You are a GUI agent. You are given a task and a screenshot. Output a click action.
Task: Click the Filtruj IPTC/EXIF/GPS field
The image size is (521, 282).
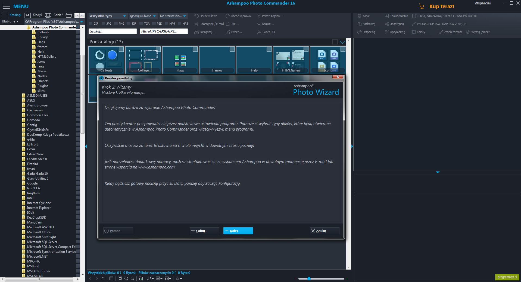point(164,31)
